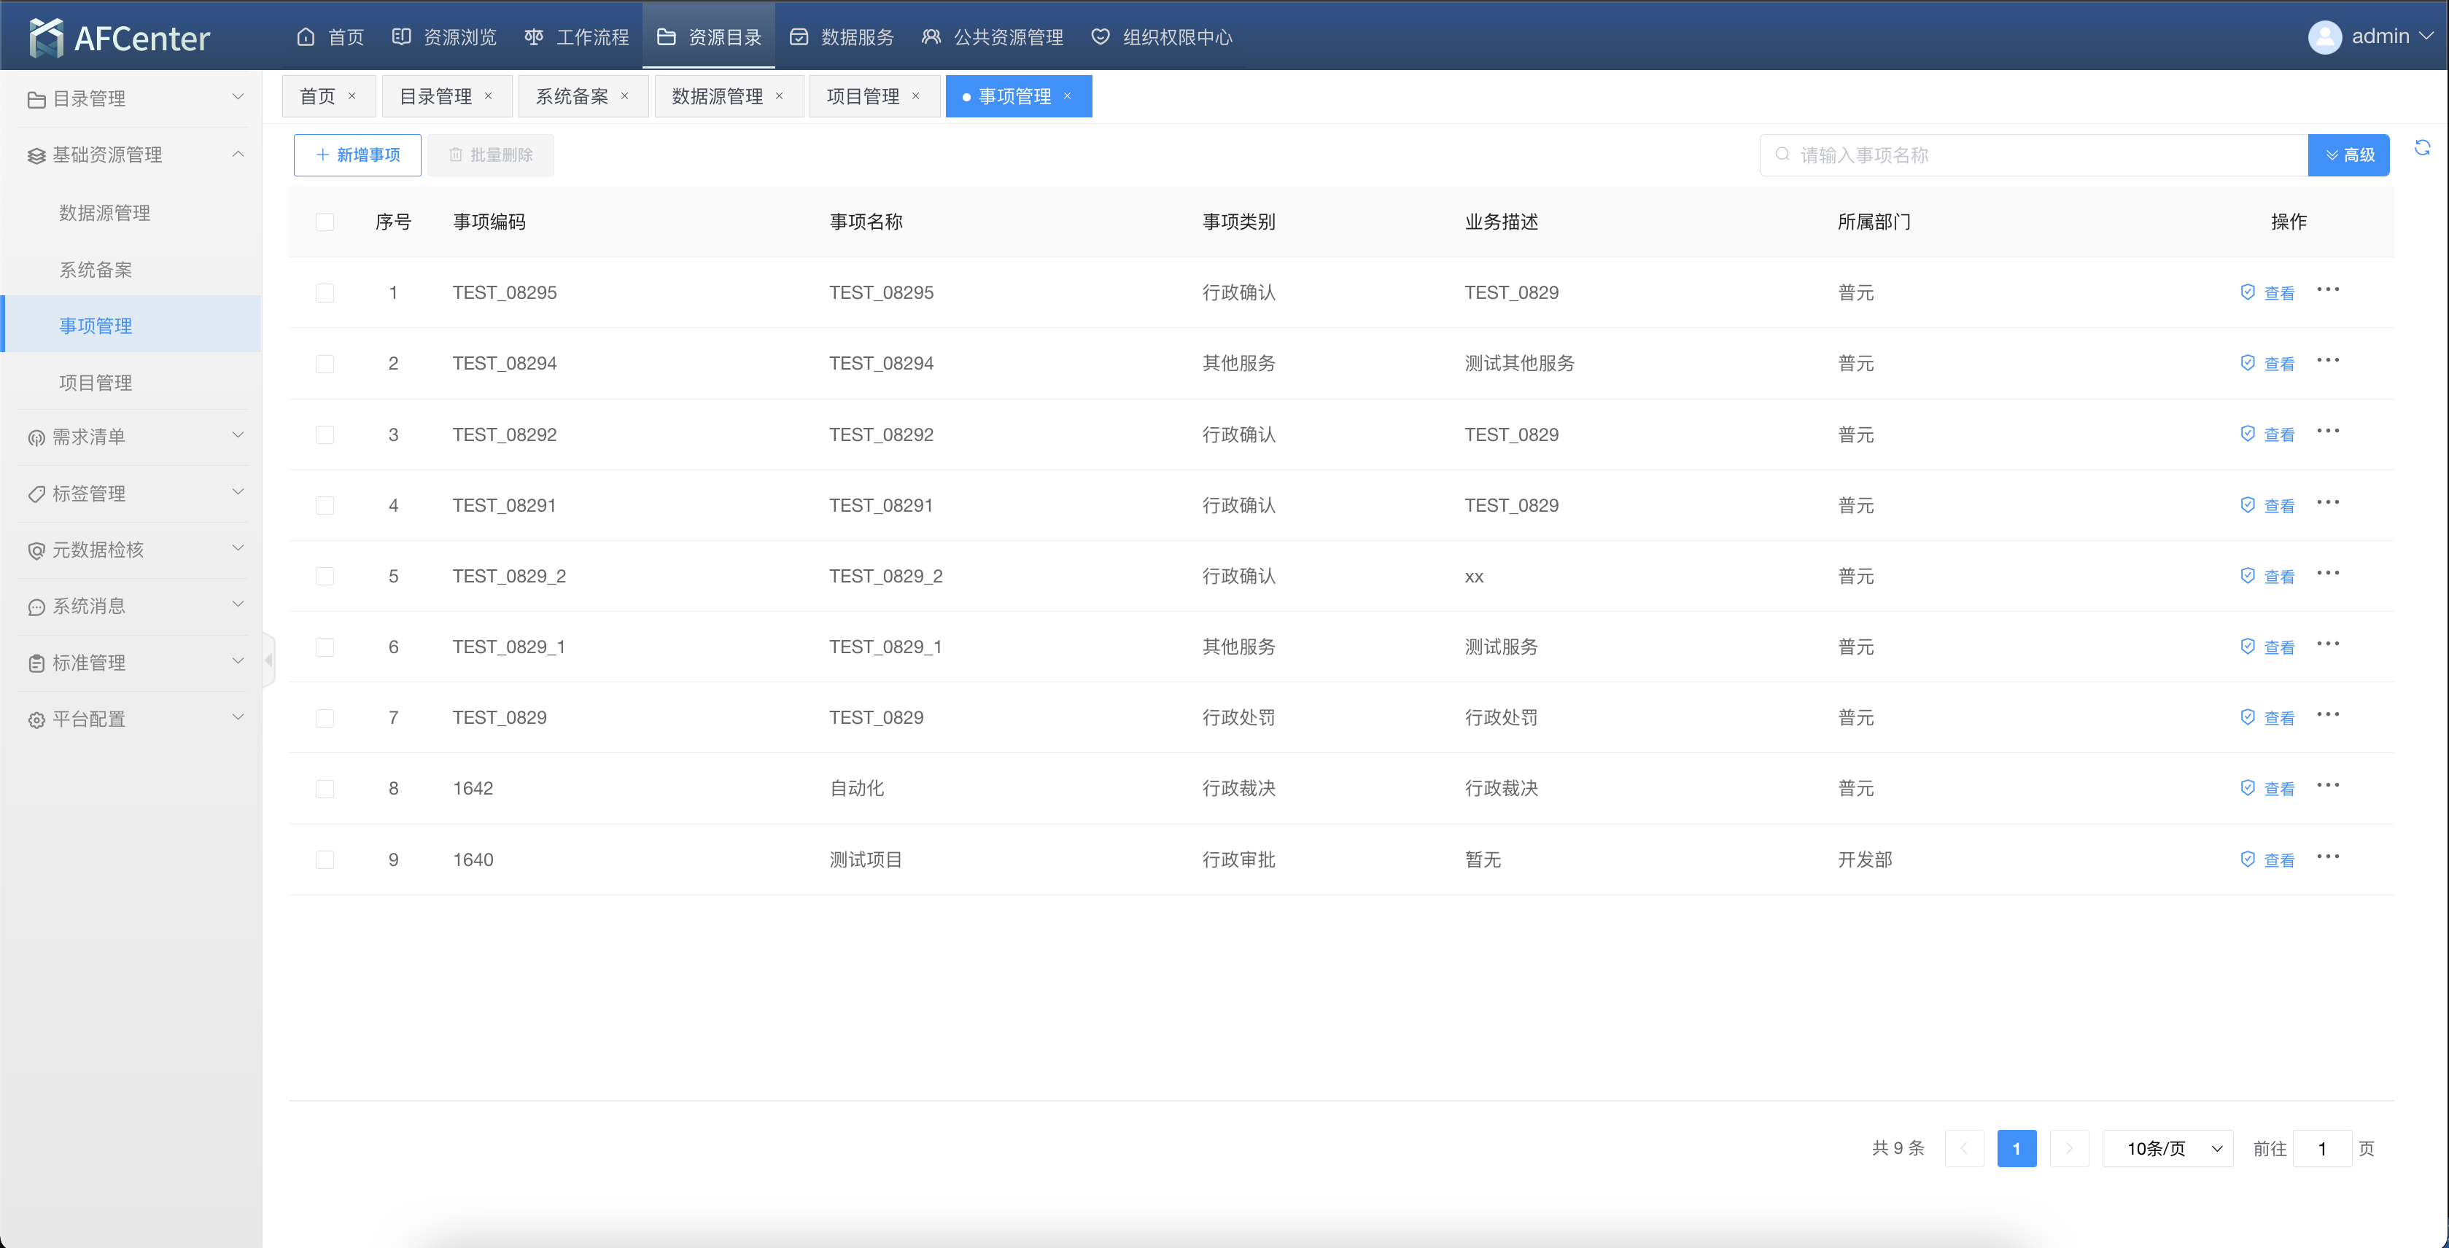Click the sidebar collapse arrow handle
This screenshot has width=2449, height=1248.
tap(269, 660)
